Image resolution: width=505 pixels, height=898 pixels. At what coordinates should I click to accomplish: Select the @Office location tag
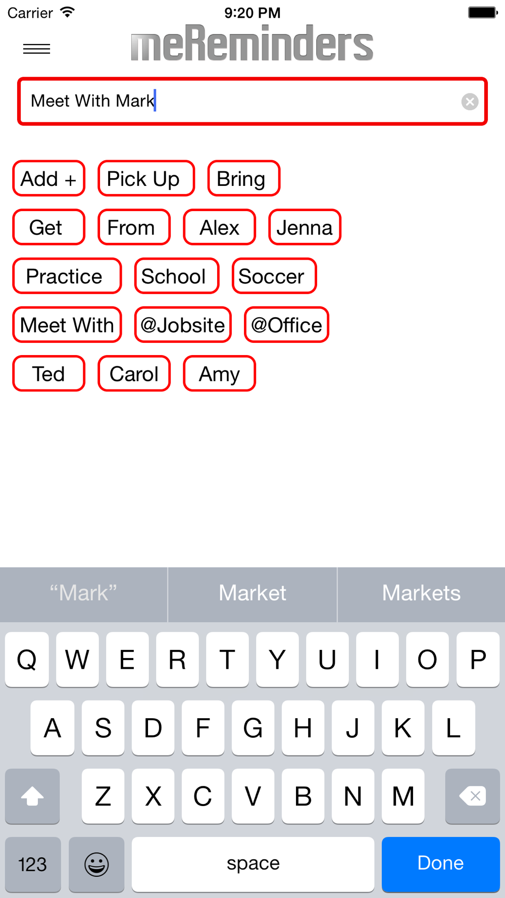point(286,325)
